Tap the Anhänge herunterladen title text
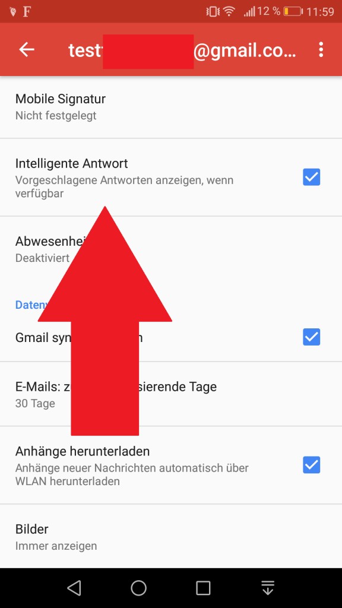The image size is (342, 608). [83, 451]
